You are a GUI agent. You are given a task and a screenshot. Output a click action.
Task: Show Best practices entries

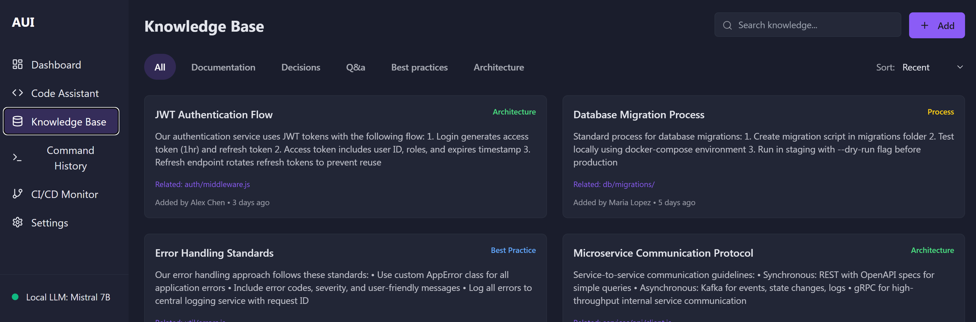pos(419,67)
